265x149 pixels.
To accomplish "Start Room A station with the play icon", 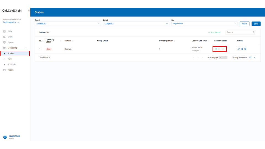I will (216, 49).
